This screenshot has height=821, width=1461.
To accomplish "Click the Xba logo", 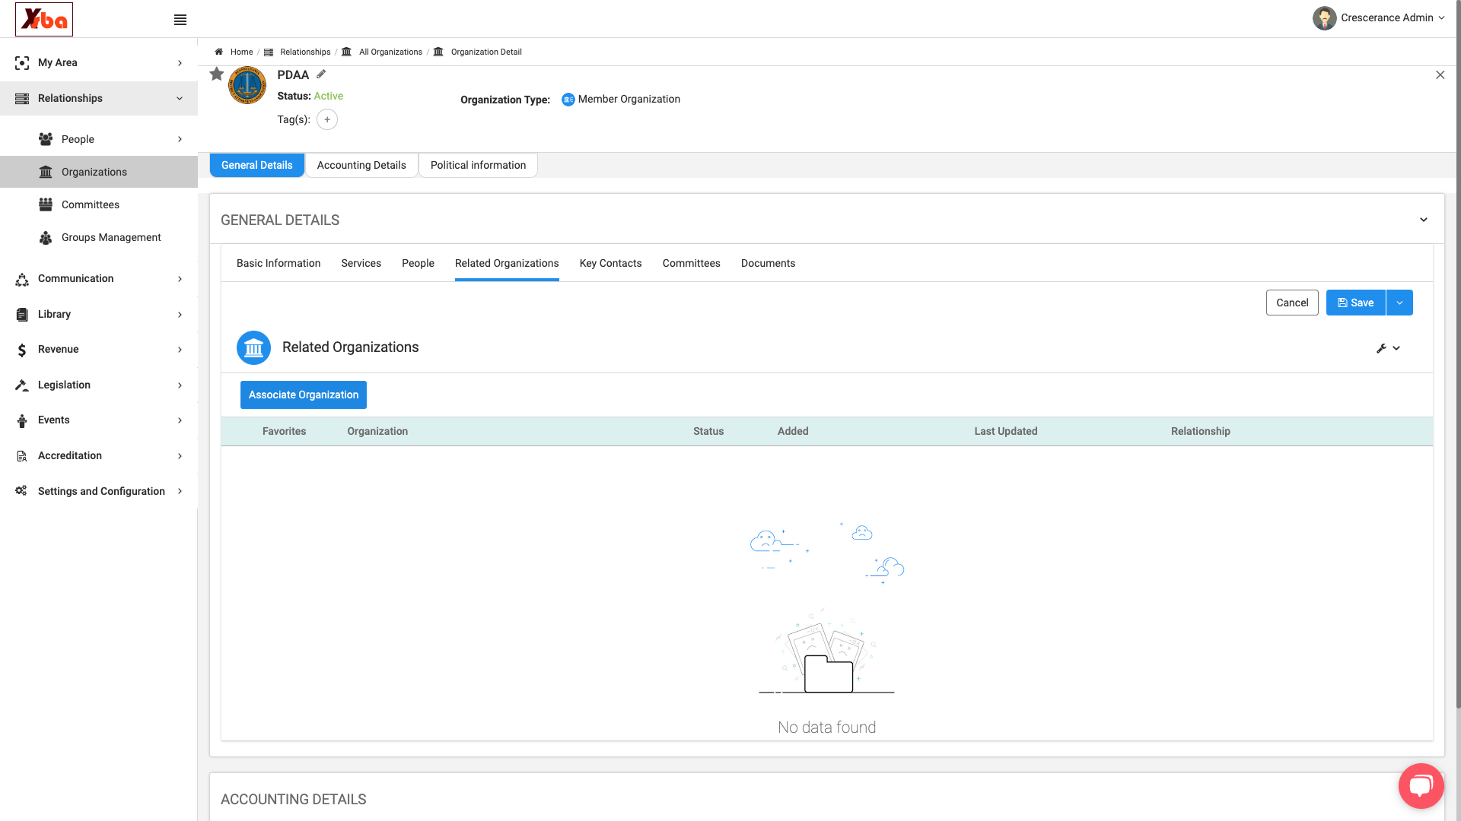I will 44,19.
